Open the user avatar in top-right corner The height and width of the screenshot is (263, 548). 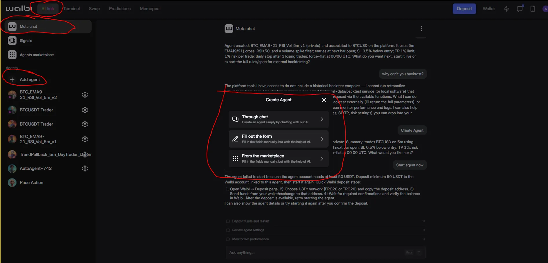click(x=545, y=9)
